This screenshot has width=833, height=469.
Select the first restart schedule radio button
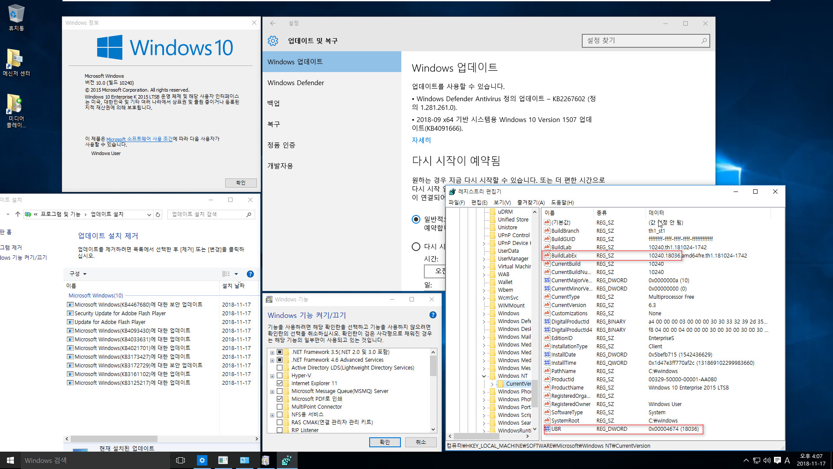click(x=416, y=219)
